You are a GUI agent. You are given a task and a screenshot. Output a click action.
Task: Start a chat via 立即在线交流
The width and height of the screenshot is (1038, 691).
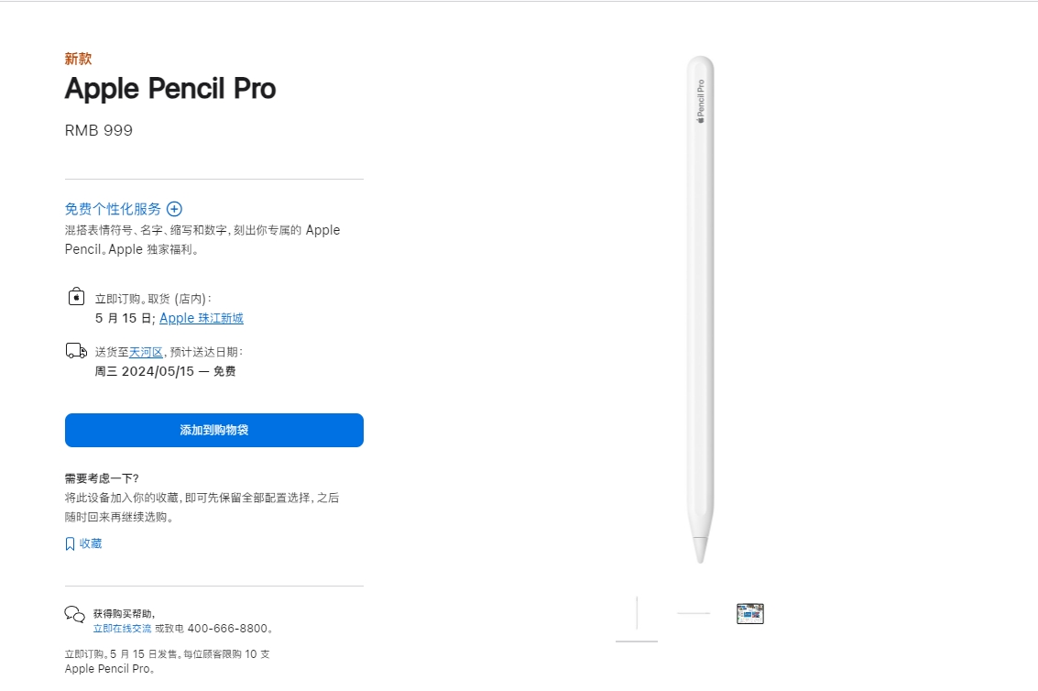[122, 629]
